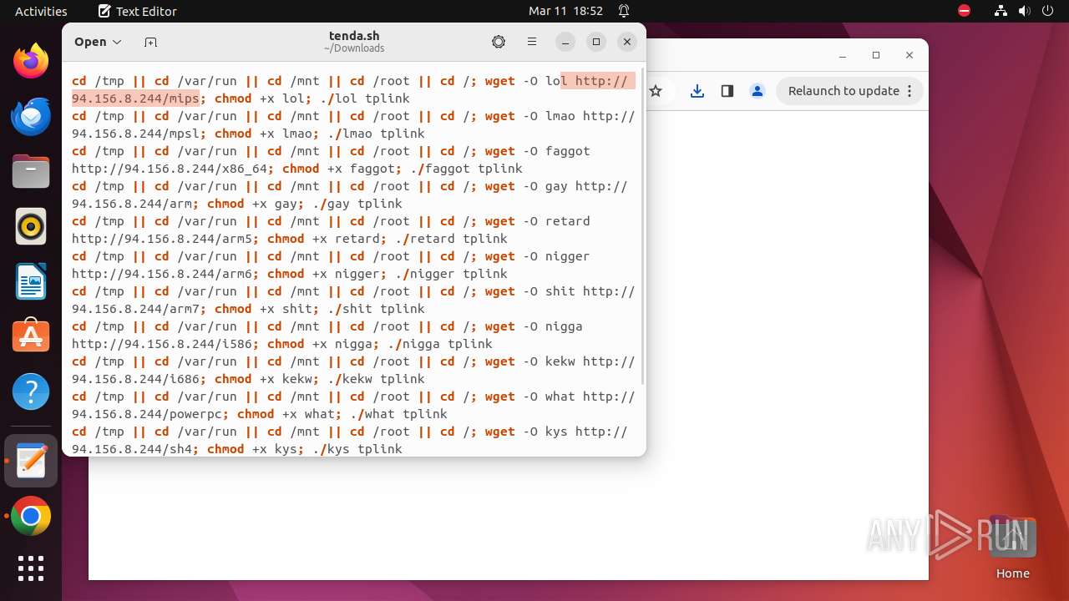
Task: Select the Text Editor dock icon
Action: 31,461
